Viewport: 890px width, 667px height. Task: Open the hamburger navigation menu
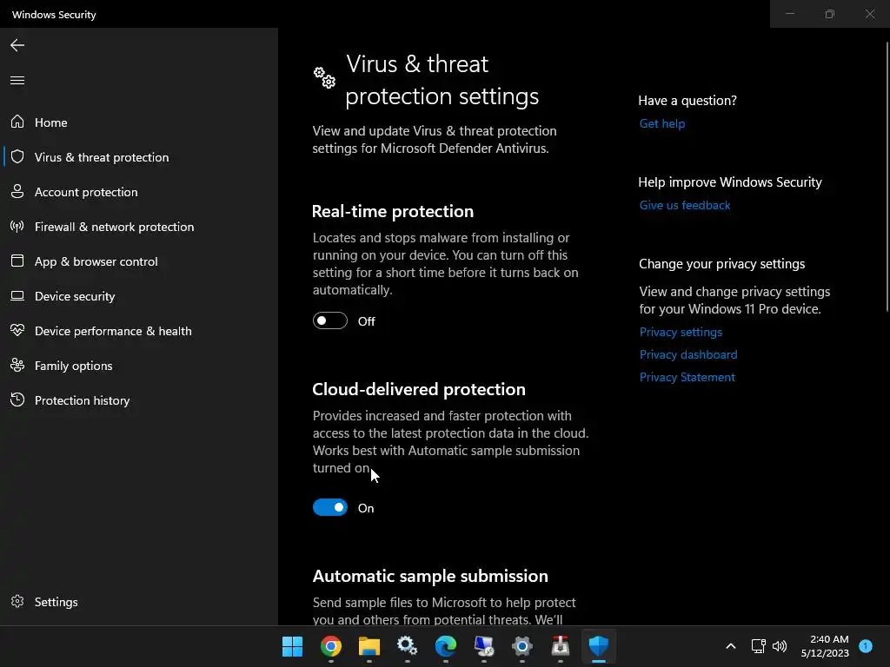(x=17, y=80)
